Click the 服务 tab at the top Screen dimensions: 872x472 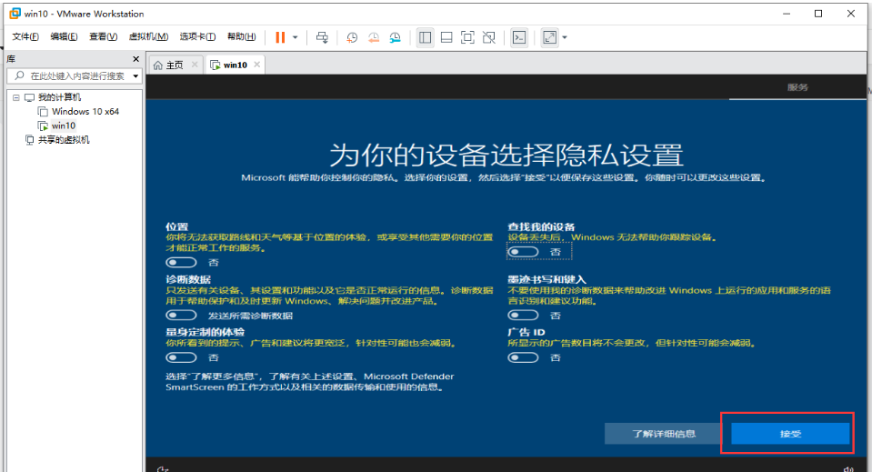click(x=797, y=87)
